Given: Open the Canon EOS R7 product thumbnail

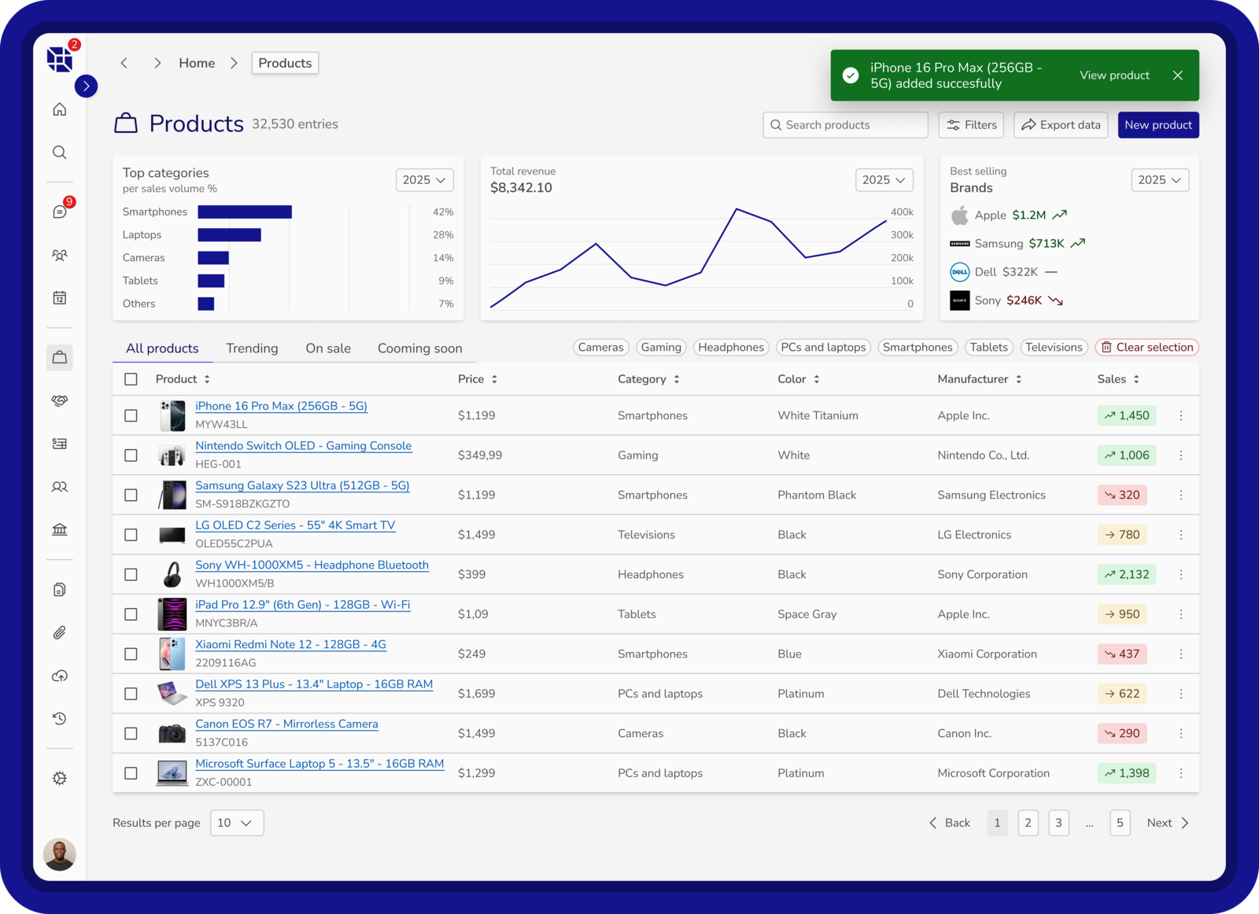Looking at the screenshot, I should coord(172,733).
